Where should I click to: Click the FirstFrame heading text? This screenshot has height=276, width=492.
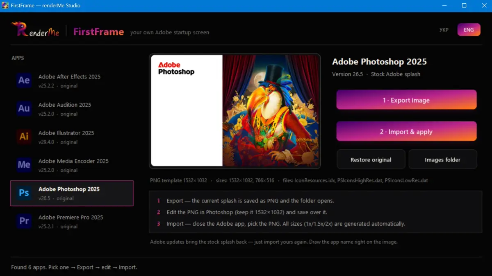pyautogui.click(x=98, y=31)
